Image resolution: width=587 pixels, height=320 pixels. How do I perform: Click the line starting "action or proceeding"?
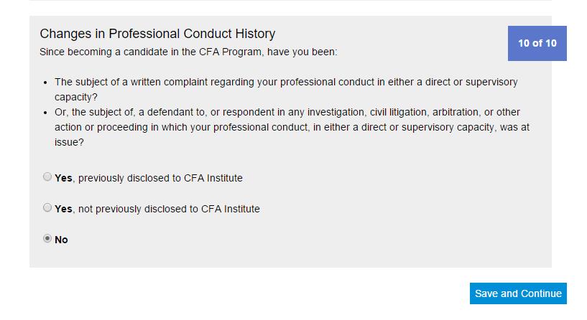(292, 127)
